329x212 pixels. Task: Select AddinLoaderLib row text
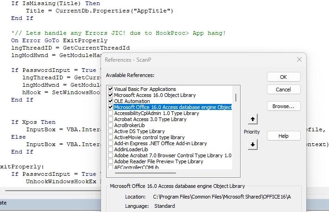tap(131, 149)
